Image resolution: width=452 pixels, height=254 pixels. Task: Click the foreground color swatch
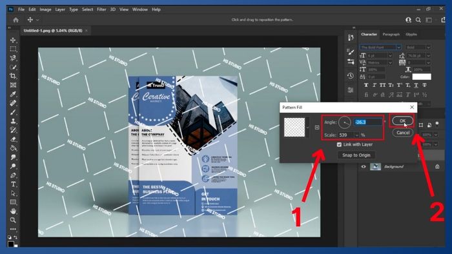pos(11,244)
